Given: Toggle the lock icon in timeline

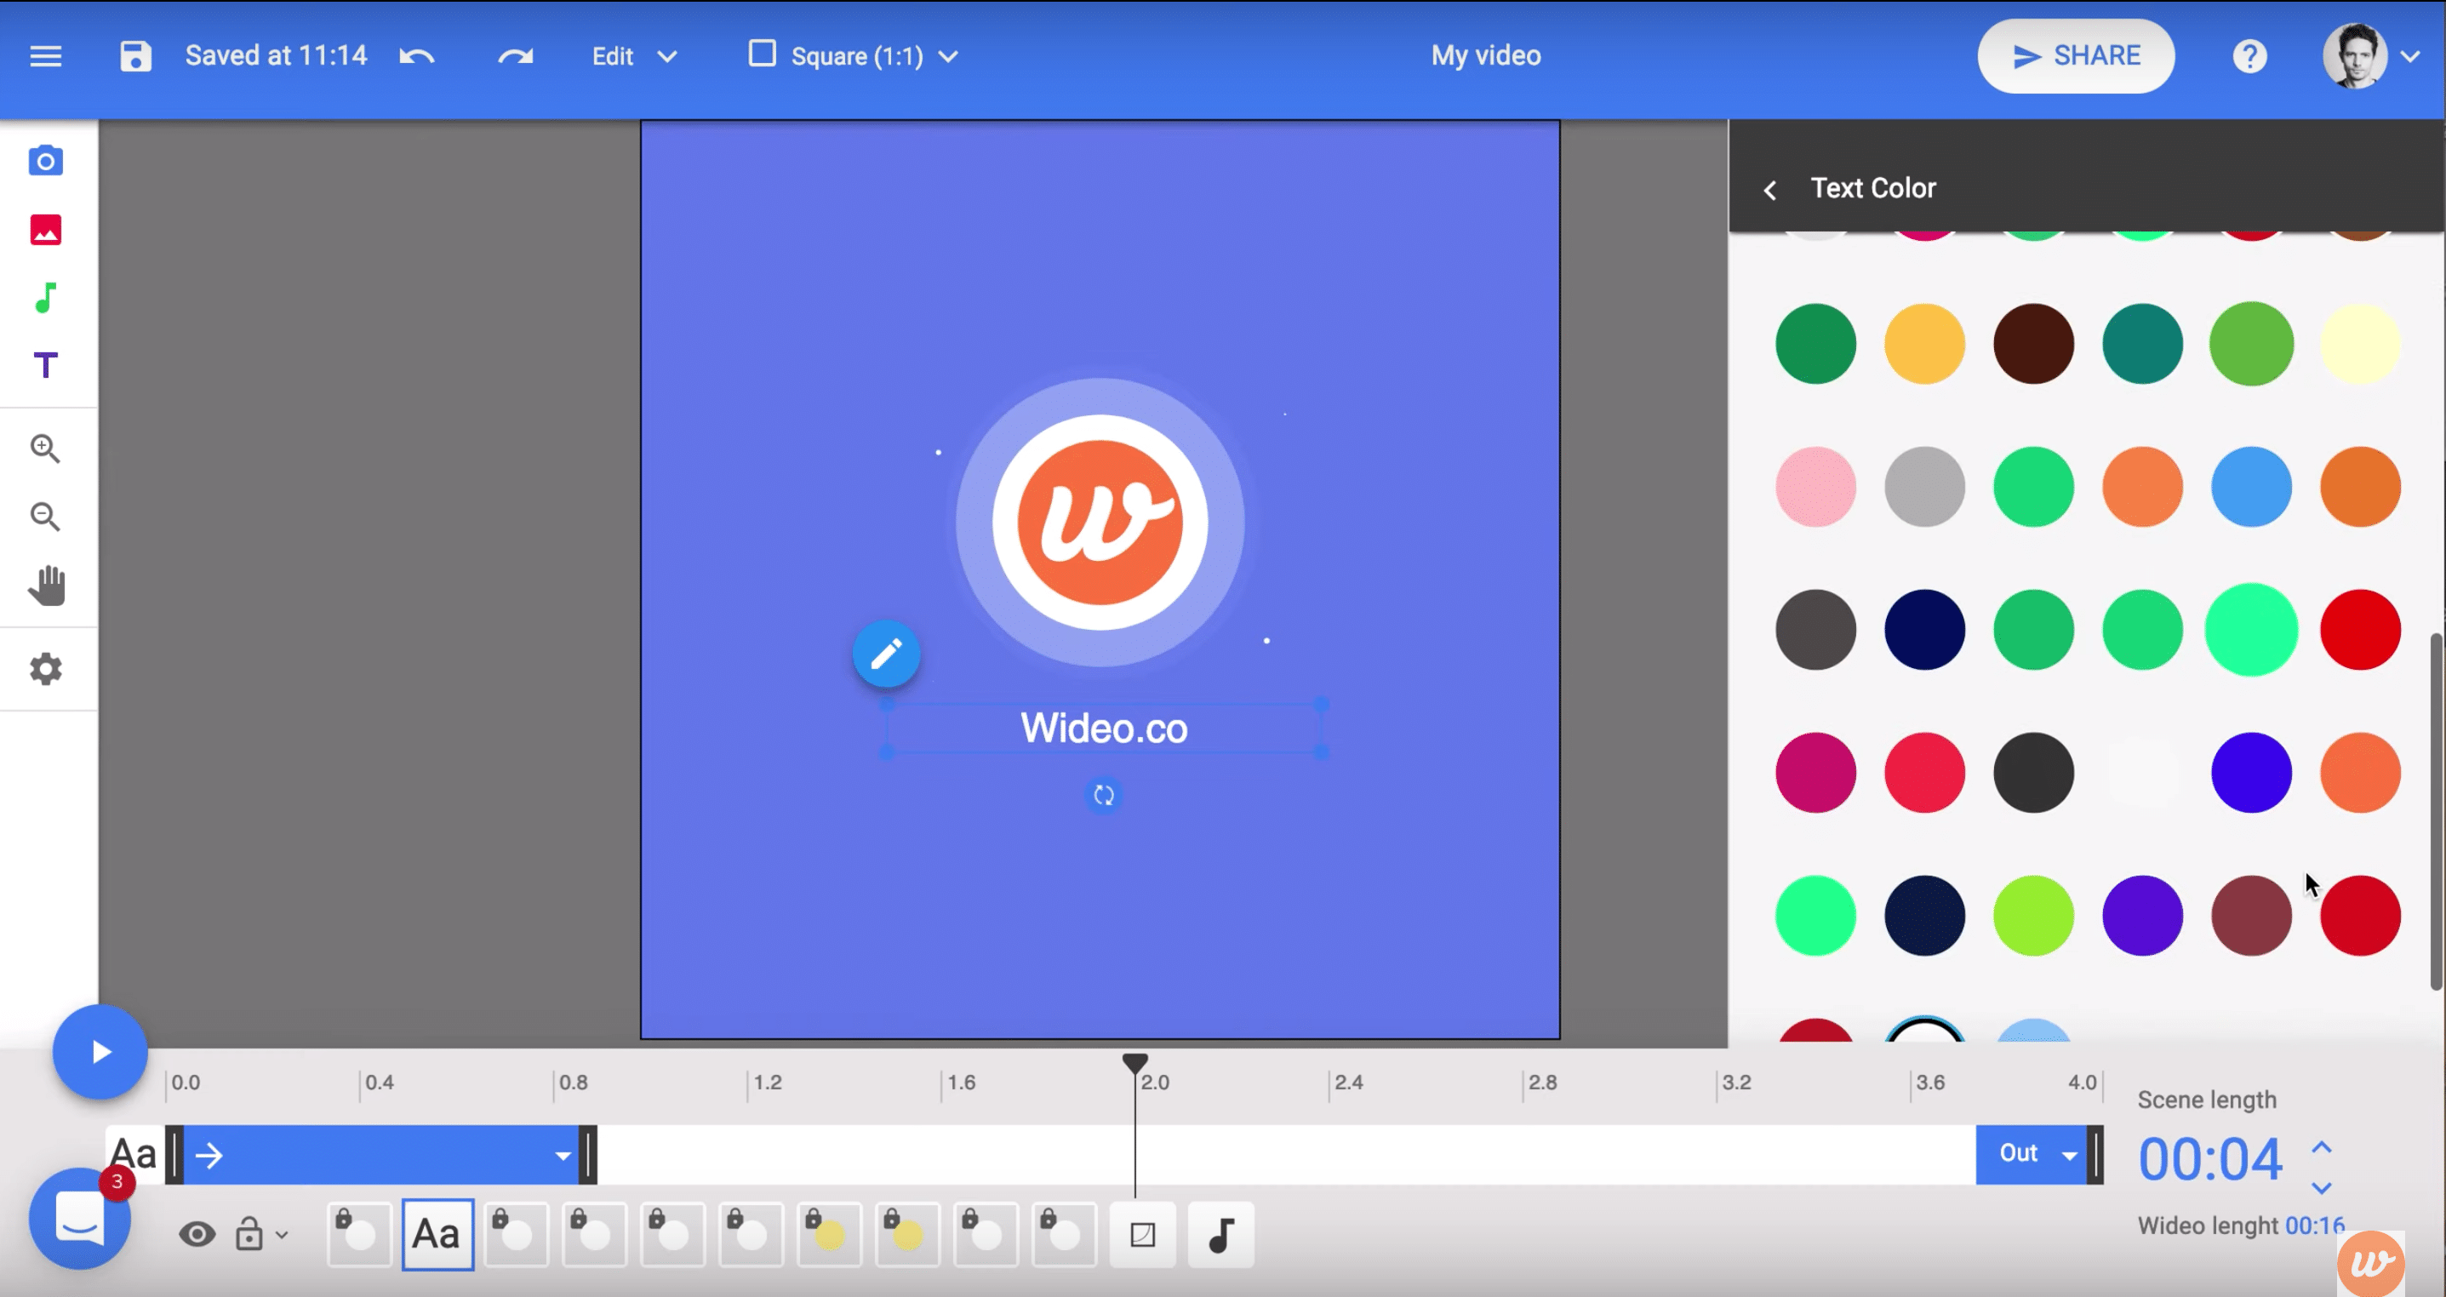Looking at the screenshot, I should point(249,1233).
